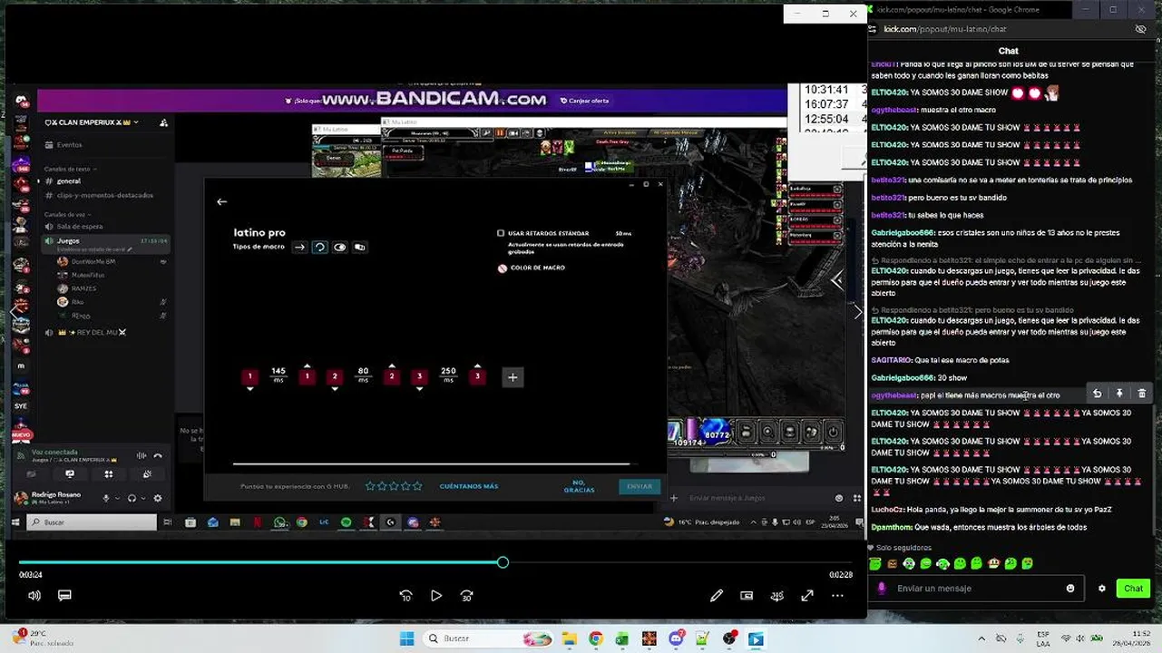Play the video in the media player

pyautogui.click(x=436, y=596)
